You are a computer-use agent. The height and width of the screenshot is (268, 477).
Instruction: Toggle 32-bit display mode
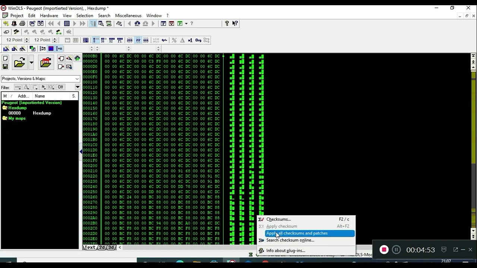(111, 40)
